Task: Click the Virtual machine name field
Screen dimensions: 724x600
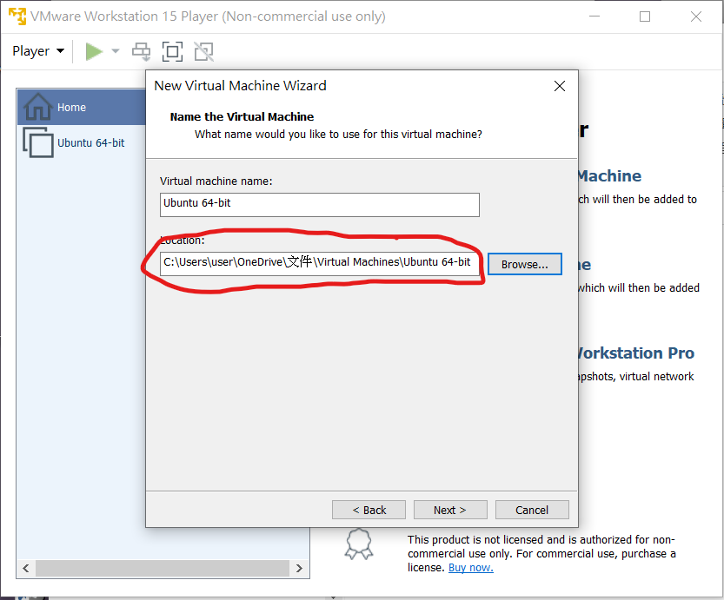Action: [320, 205]
